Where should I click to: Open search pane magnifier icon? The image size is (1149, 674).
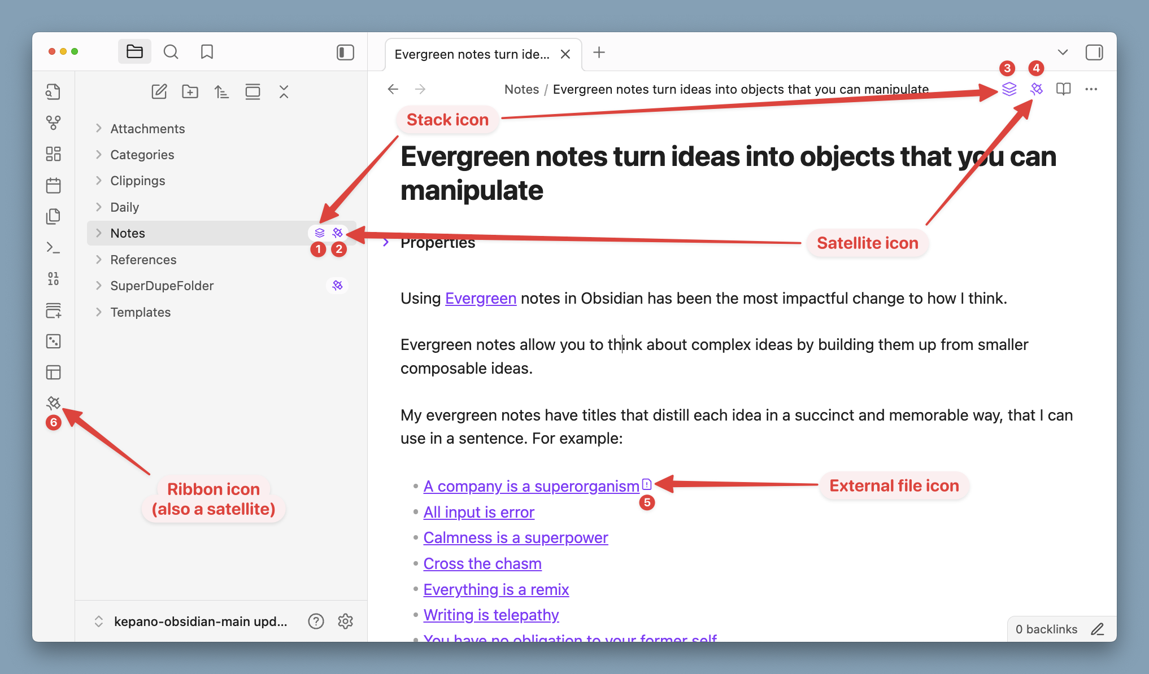coord(171,52)
